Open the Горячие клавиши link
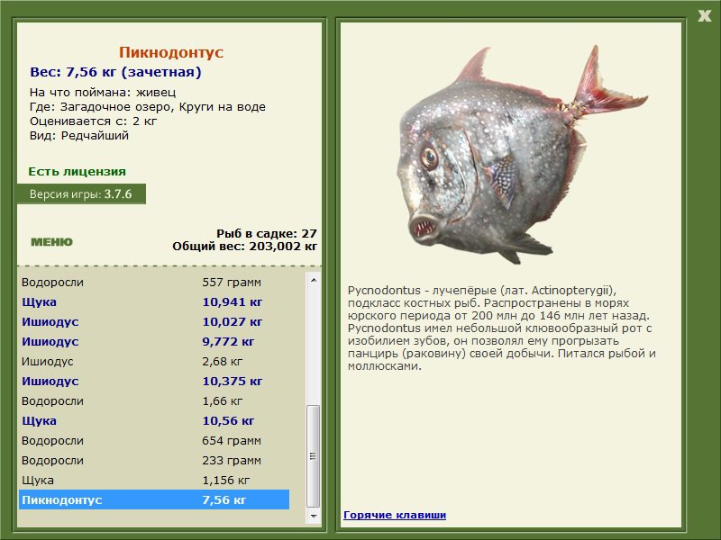The image size is (721, 540). [395, 515]
